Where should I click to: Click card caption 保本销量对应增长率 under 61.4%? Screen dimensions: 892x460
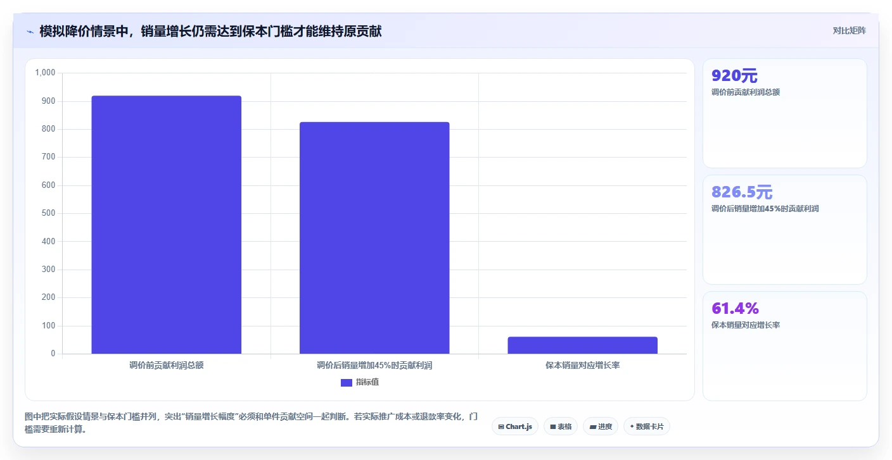pos(746,325)
